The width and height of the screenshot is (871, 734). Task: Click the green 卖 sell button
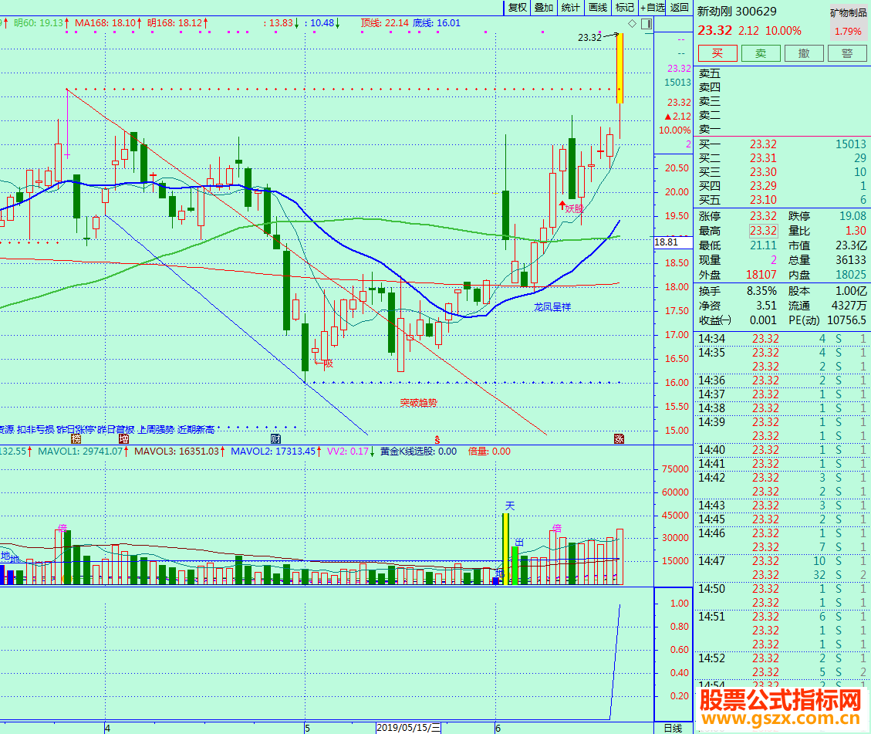click(x=761, y=53)
